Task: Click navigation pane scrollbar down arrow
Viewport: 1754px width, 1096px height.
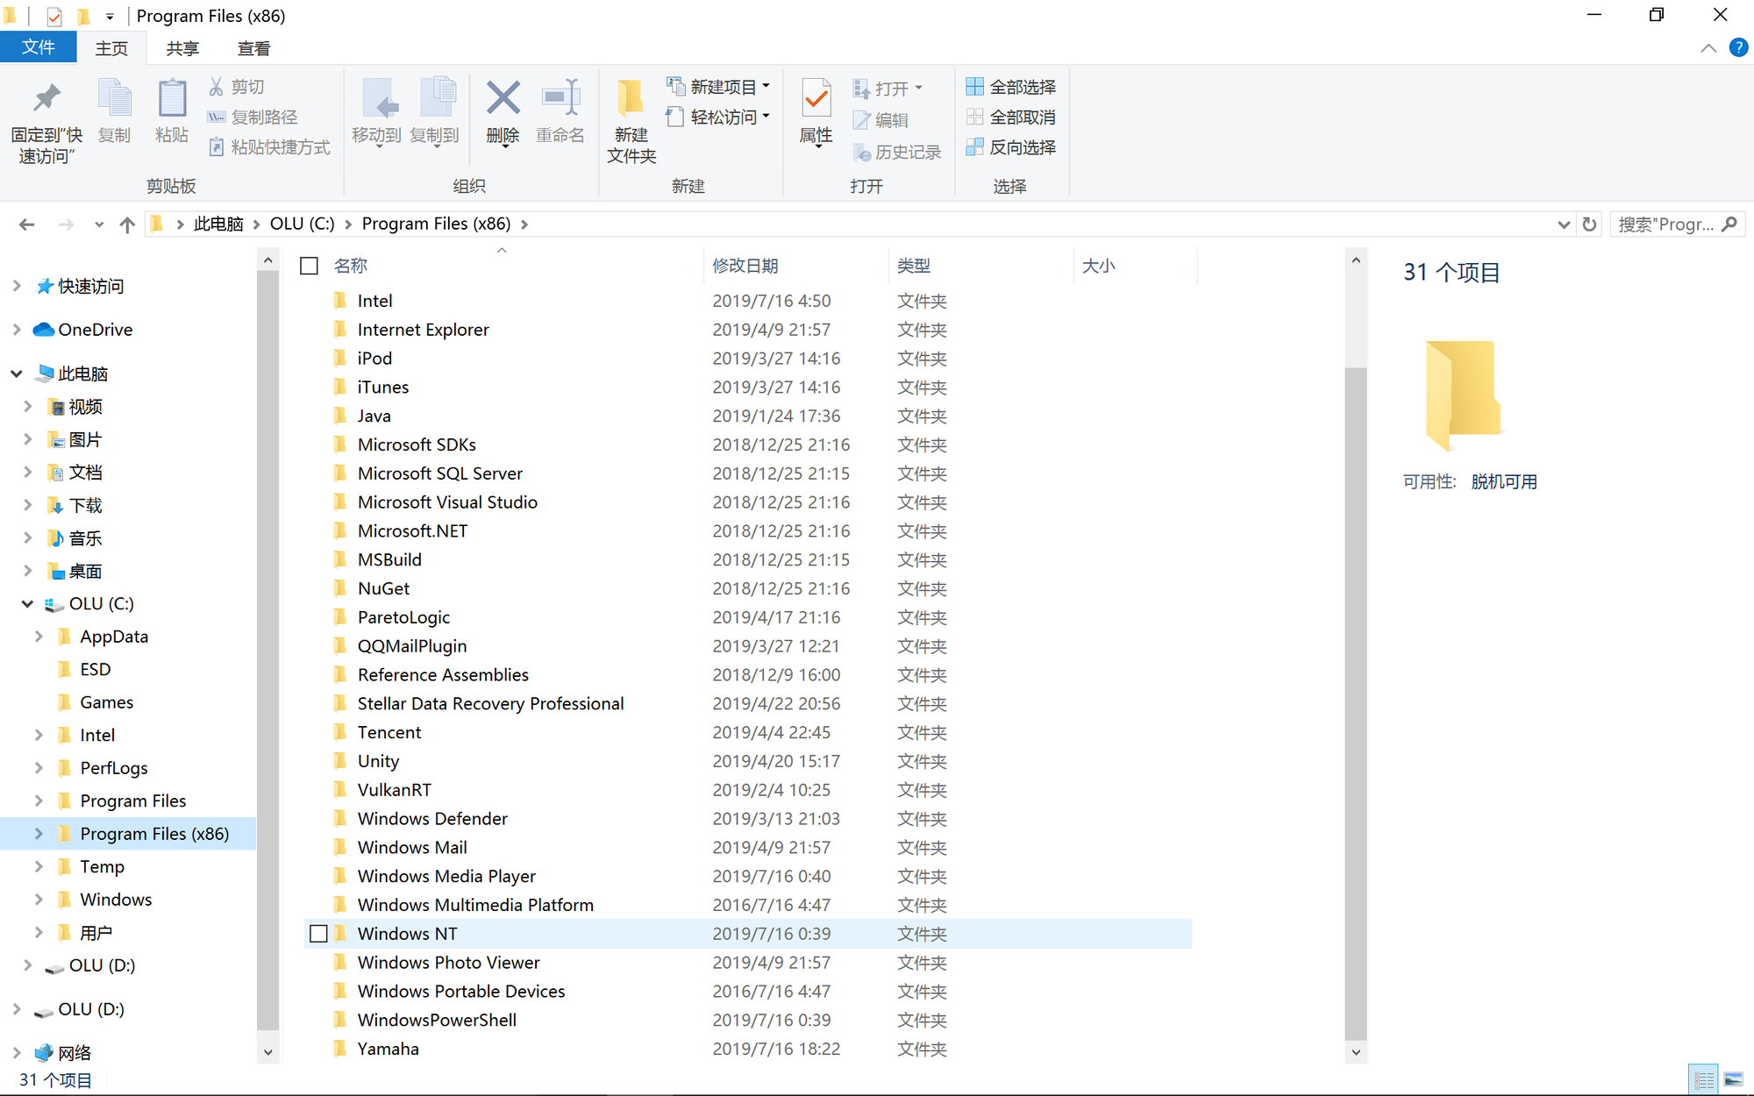Action: point(267,1052)
